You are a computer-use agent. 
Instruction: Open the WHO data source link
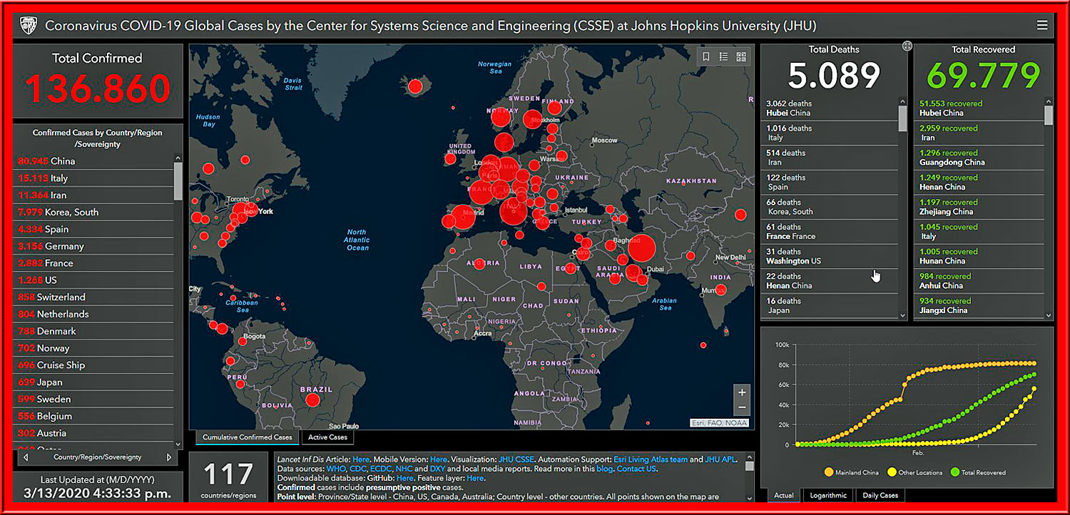pos(337,469)
